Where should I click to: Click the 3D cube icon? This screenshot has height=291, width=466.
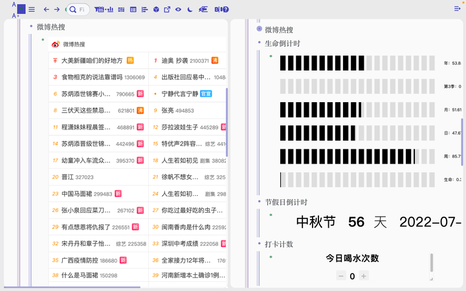point(157,10)
